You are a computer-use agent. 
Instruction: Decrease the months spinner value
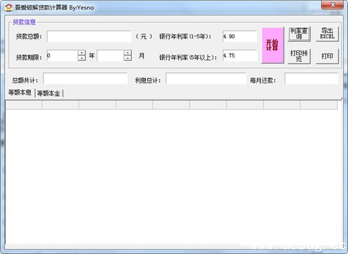128,59
